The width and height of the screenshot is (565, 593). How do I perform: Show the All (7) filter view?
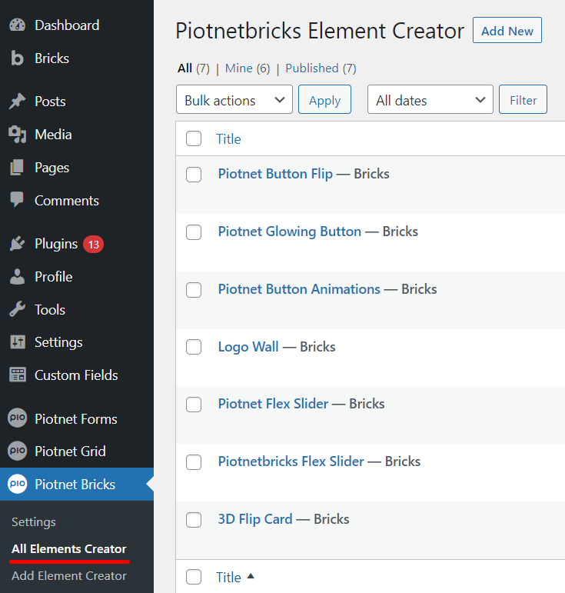point(194,68)
